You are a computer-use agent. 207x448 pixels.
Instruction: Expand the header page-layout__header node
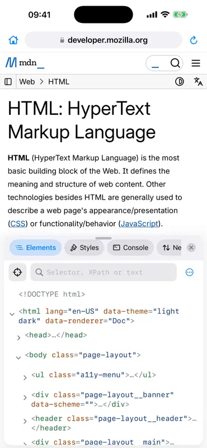pyautogui.click(x=25, y=421)
